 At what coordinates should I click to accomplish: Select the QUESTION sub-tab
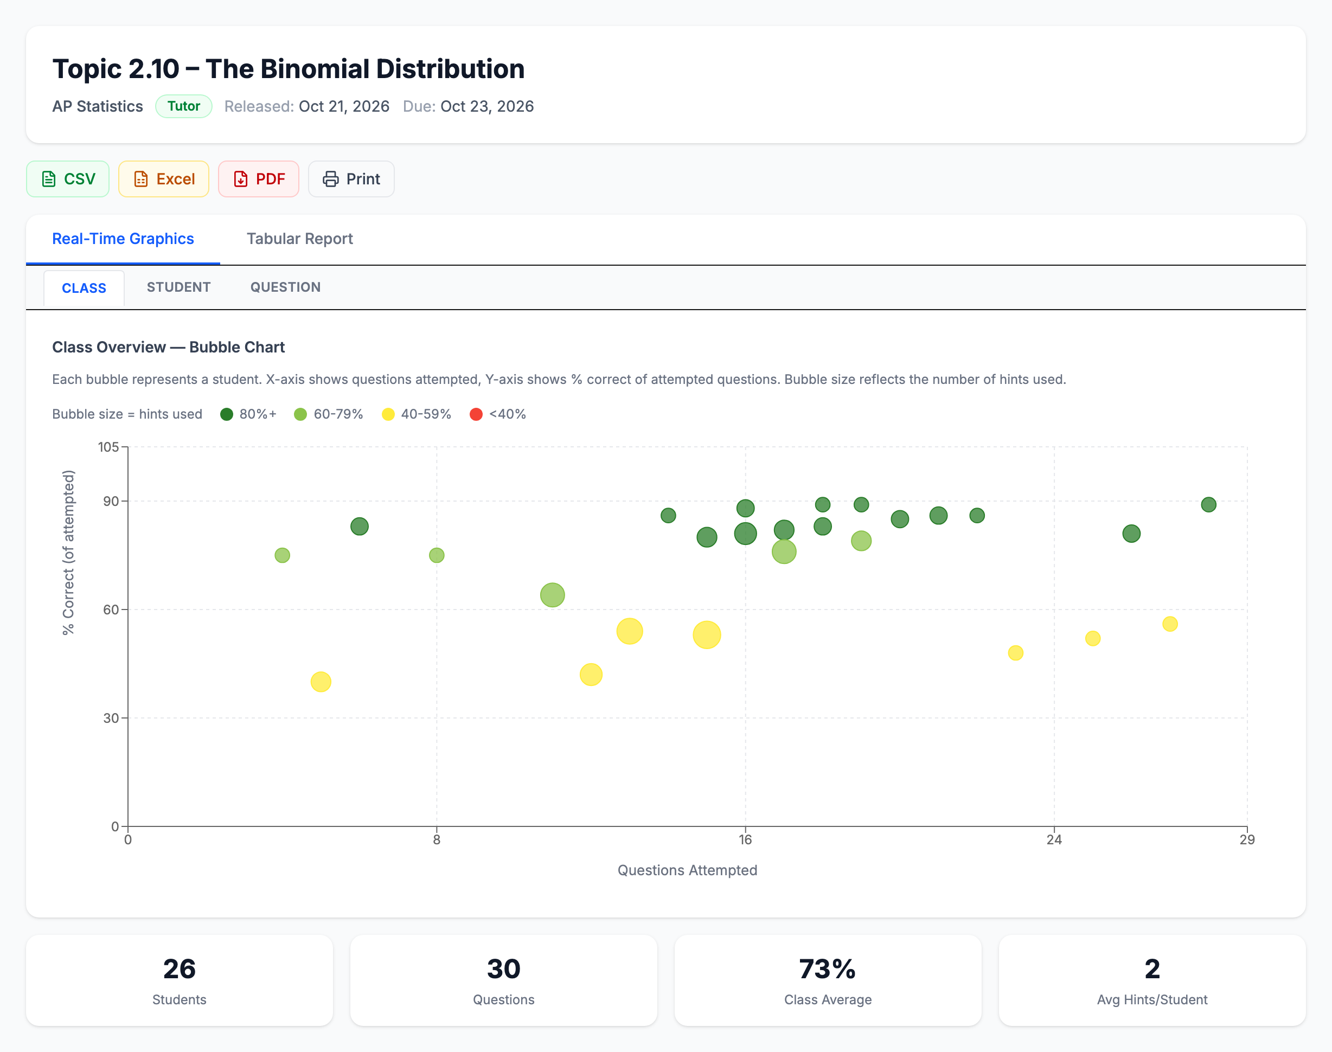point(285,287)
